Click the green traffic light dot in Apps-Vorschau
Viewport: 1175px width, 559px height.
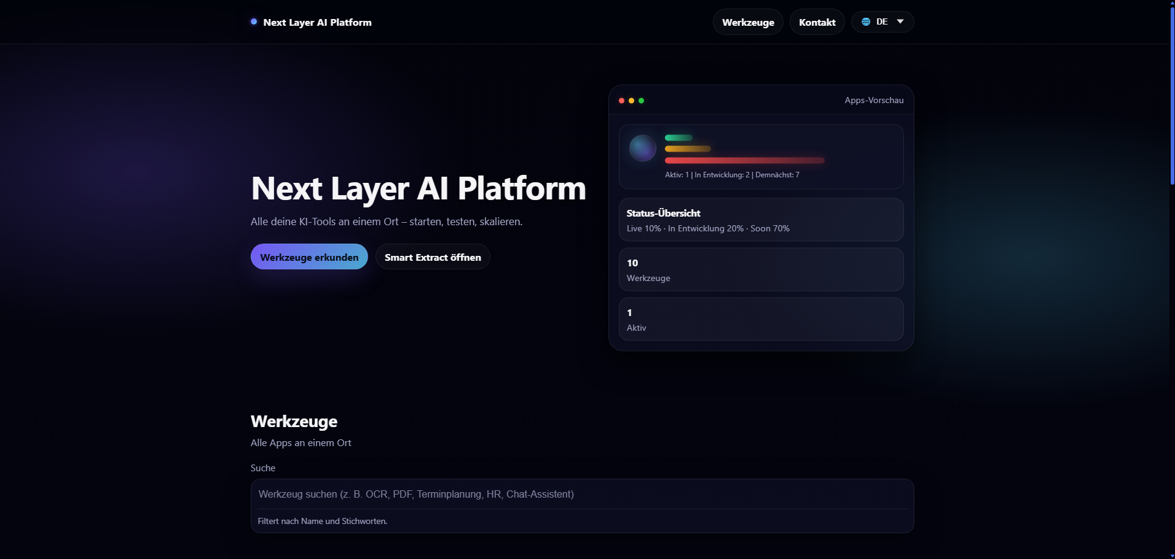point(641,100)
